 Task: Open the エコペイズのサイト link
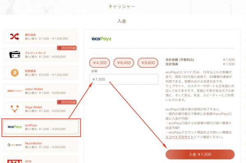tap(180, 137)
